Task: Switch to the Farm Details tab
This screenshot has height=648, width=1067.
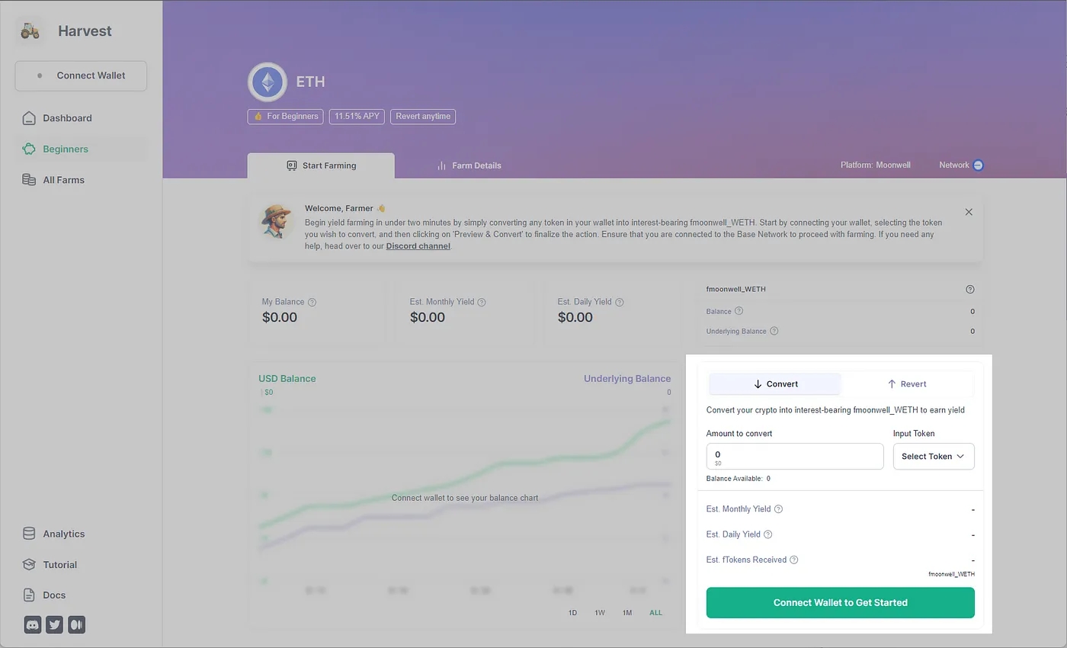Action: pyautogui.click(x=469, y=165)
